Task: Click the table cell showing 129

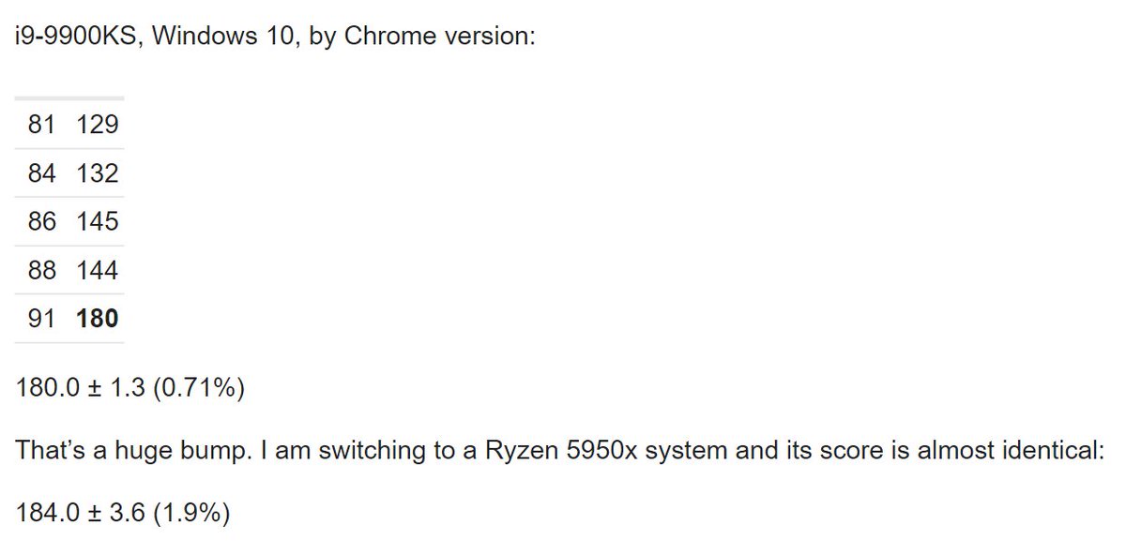Action: (98, 125)
